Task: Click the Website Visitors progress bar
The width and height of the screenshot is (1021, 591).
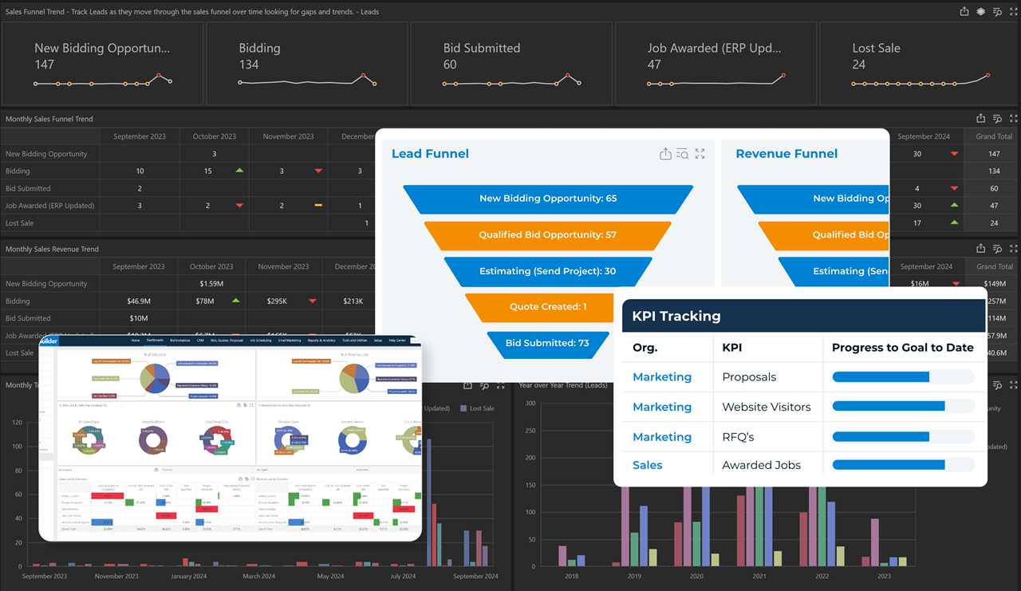Action: [x=903, y=407]
